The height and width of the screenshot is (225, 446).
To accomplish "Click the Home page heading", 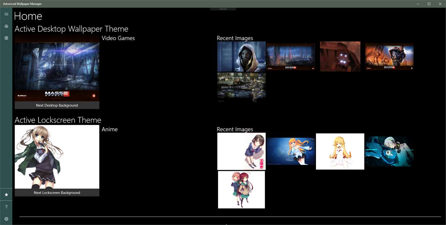I will [x=28, y=16].
